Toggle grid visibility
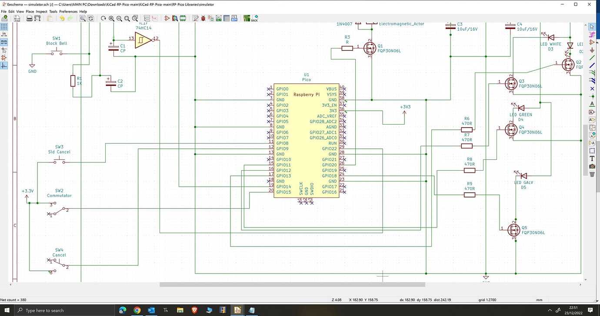 (x=4, y=26)
